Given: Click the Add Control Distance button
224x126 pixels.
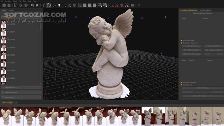Looking at the screenshot, I should (x=203, y=88).
